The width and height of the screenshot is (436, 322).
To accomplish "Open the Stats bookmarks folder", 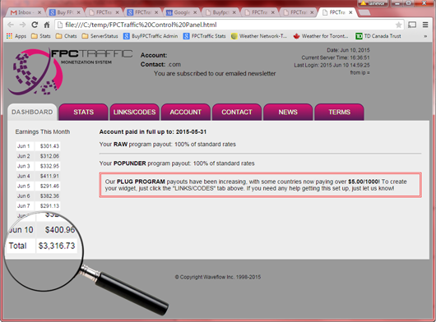I will click(x=41, y=36).
